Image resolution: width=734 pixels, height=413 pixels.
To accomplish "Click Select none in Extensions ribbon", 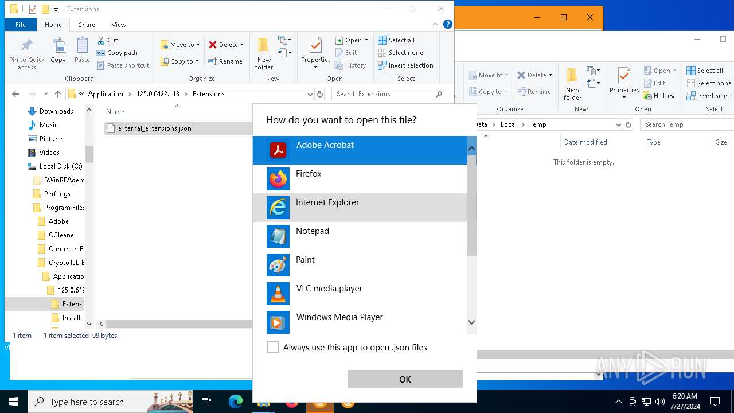I will click(x=400, y=53).
